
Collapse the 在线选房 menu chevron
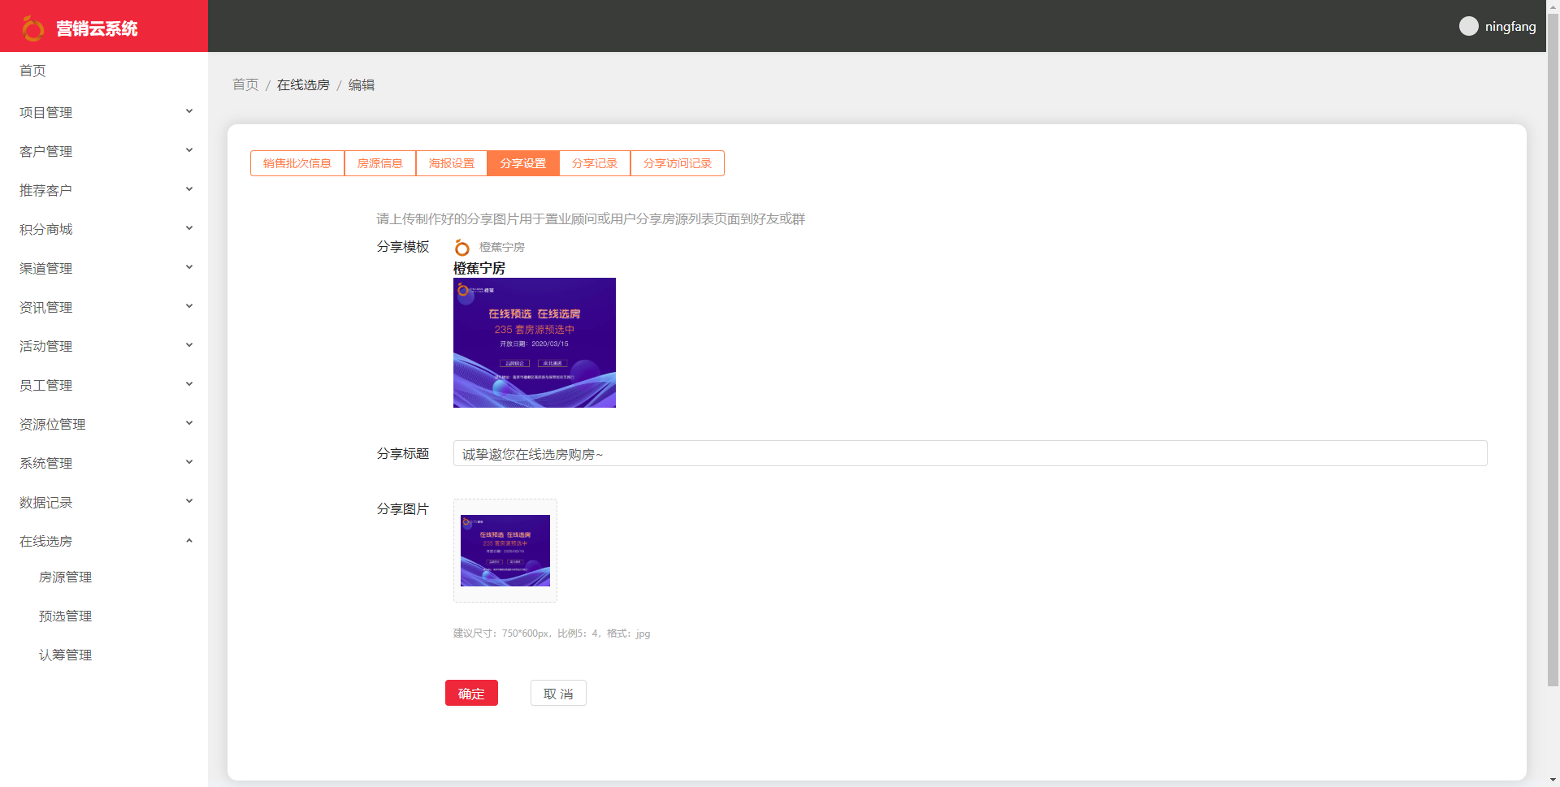(x=189, y=541)
